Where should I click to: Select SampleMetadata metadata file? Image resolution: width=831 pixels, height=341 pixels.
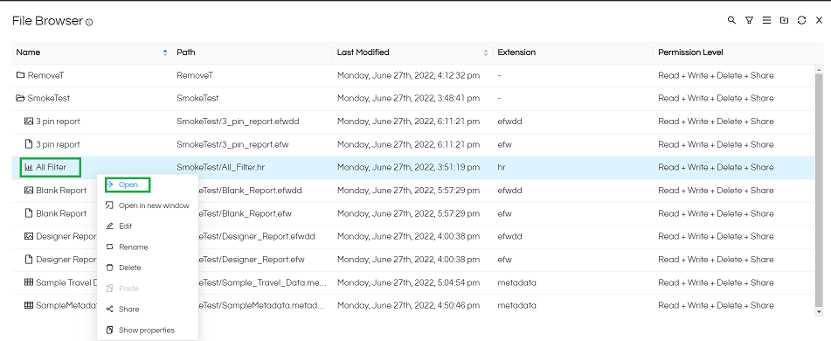(60, 305)
